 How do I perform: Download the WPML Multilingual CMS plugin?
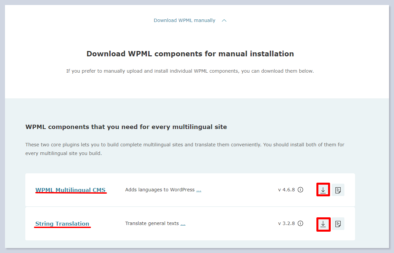[323, 190]
